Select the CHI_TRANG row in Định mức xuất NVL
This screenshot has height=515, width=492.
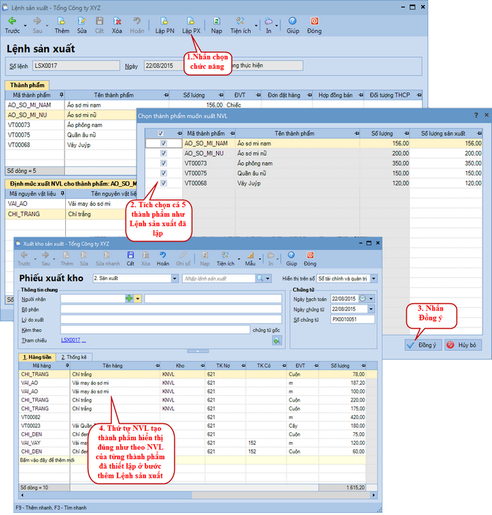(x=71, y=214)
